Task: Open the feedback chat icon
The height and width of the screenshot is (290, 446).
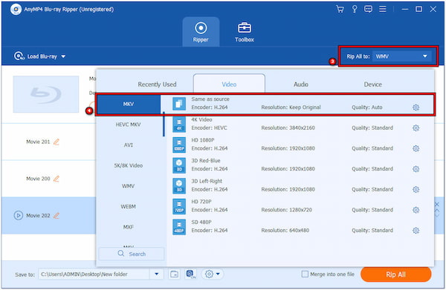Action: coord(368,9)
